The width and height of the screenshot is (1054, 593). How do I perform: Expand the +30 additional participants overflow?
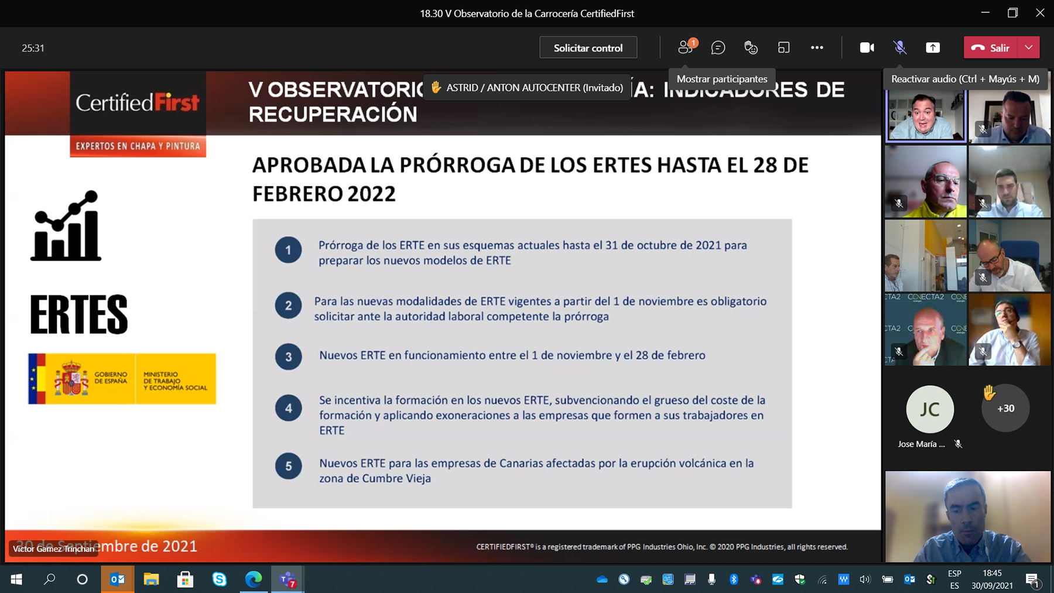(x=1005, y=409)
